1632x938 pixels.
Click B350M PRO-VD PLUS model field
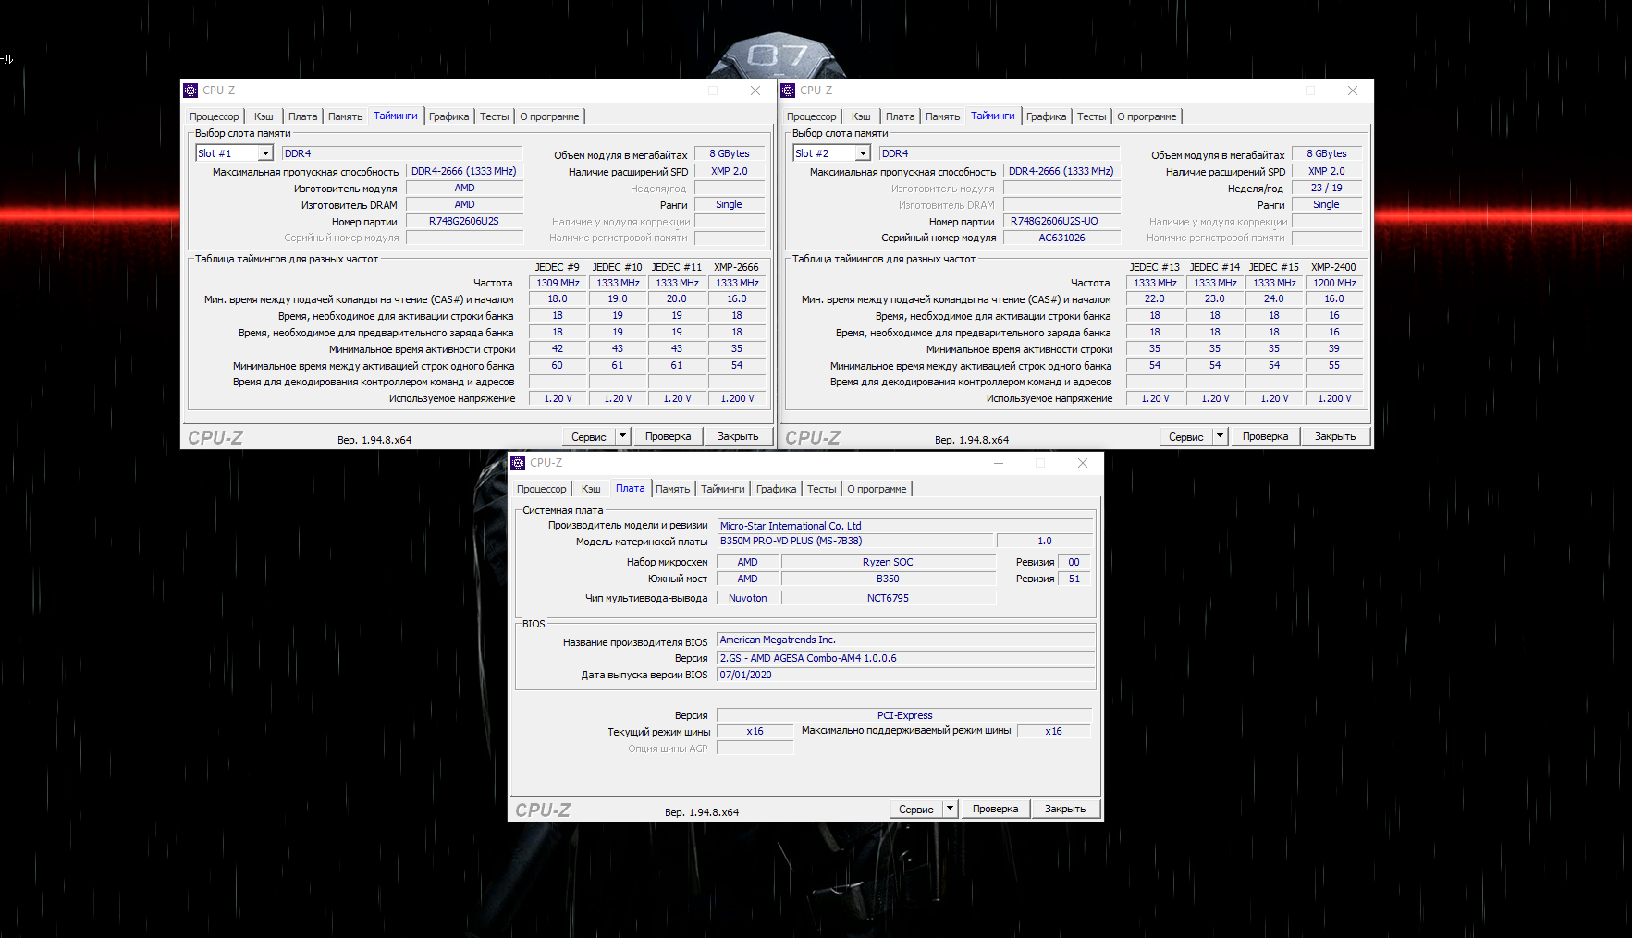coord(855,541)
